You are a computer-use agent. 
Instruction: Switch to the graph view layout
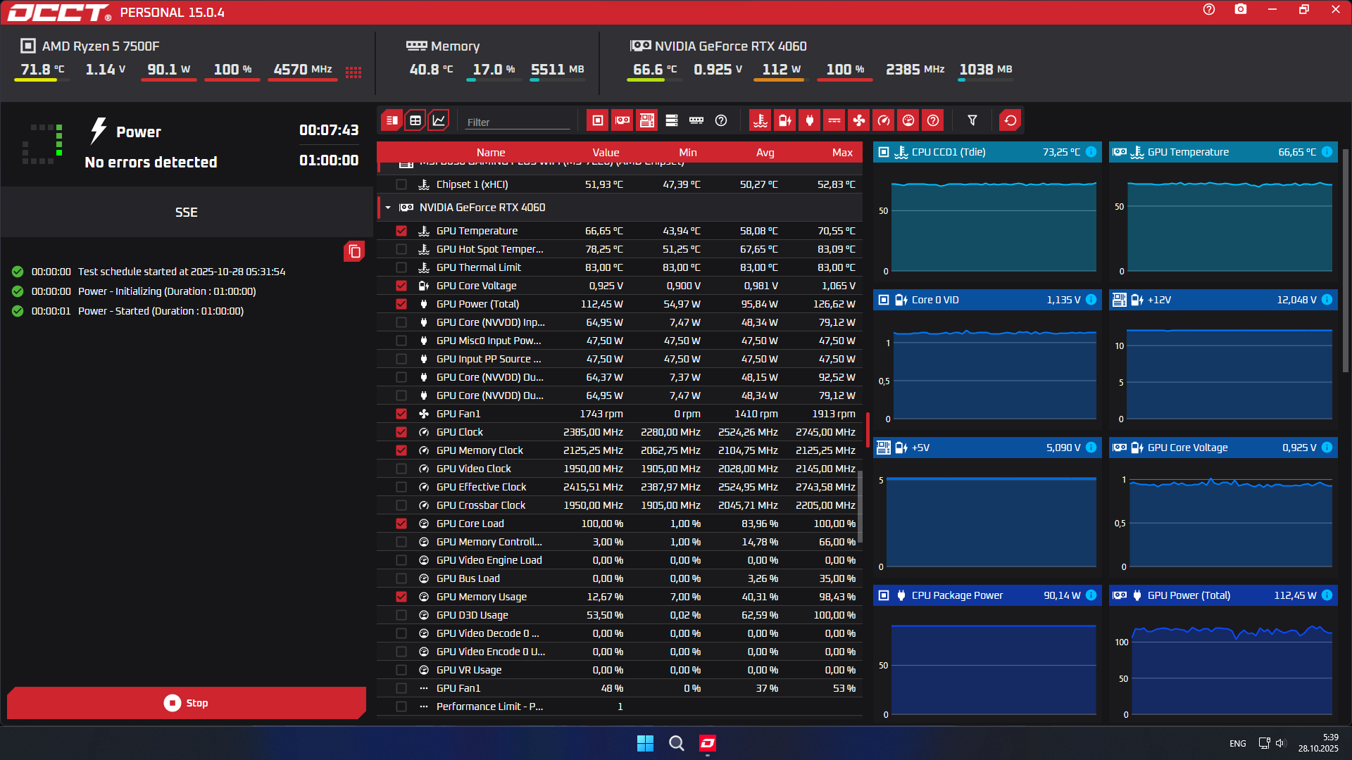(438, 120)
